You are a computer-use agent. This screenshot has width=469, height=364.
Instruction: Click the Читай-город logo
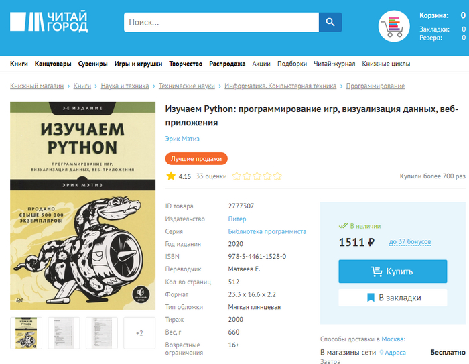[49, 21]
